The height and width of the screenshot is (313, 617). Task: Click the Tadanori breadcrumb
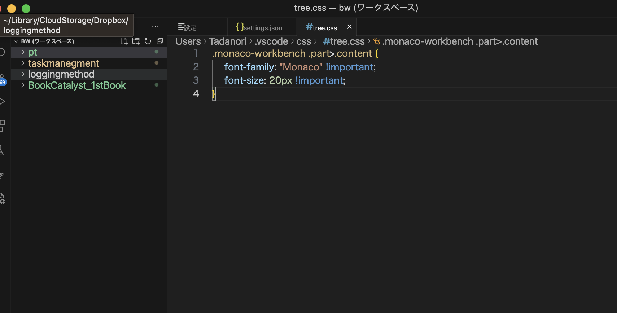tap(228, 41)
